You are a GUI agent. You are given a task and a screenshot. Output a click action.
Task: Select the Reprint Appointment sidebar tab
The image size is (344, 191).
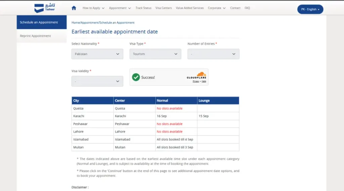point(41,36)
